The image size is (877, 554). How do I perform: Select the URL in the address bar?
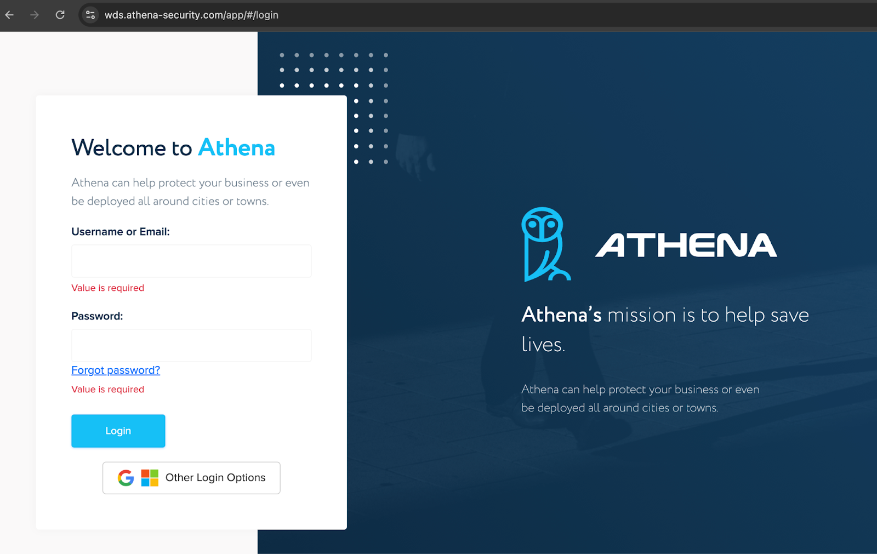click(191, 15)
